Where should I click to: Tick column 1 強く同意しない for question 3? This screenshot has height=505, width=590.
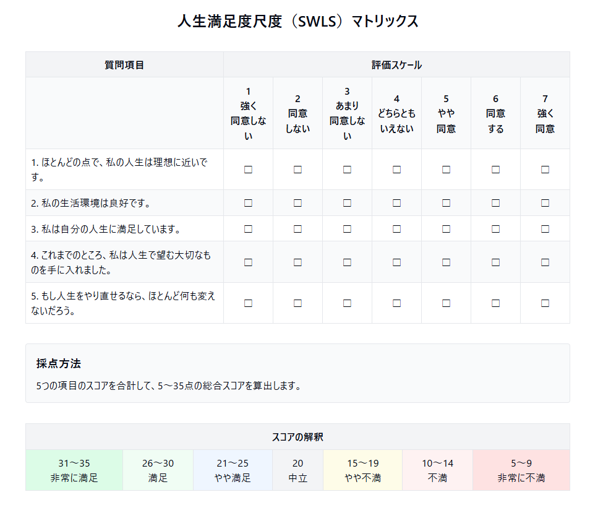[248, 229]
